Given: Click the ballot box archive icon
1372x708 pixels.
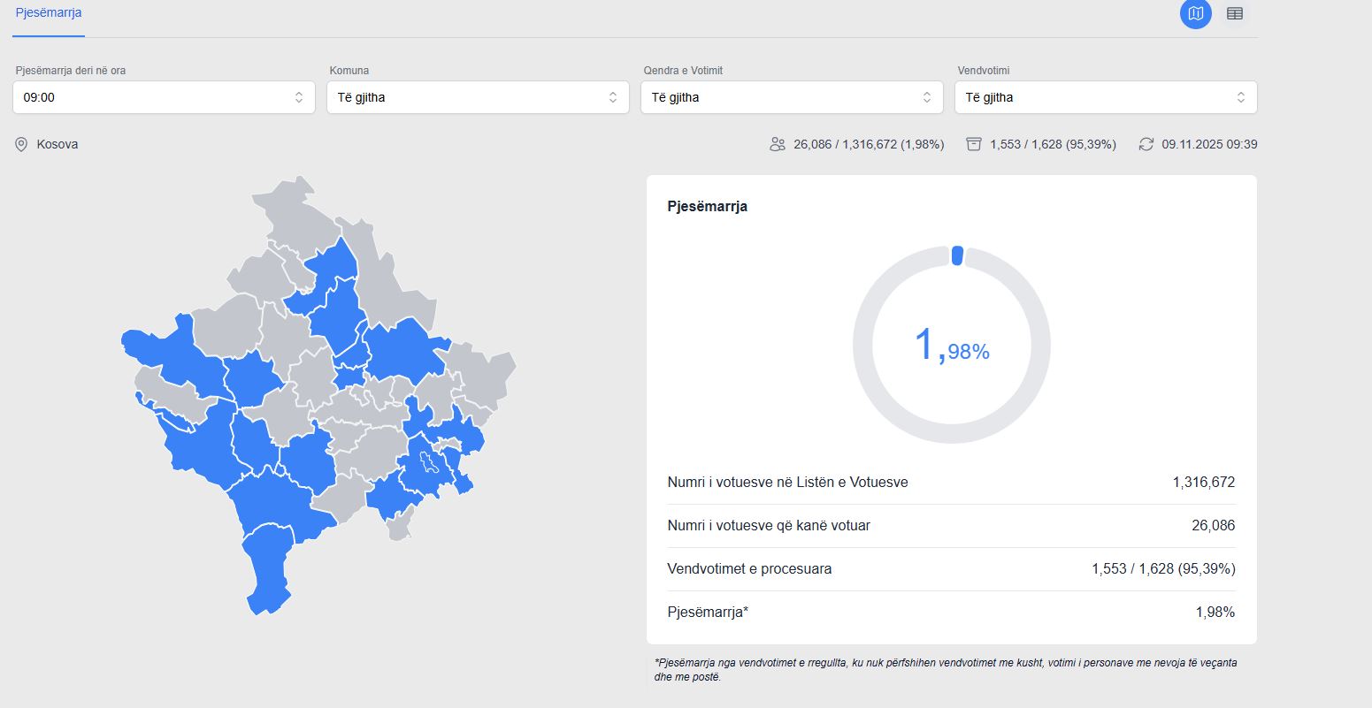Looking at the screenshot, I should tap(974, 144).
